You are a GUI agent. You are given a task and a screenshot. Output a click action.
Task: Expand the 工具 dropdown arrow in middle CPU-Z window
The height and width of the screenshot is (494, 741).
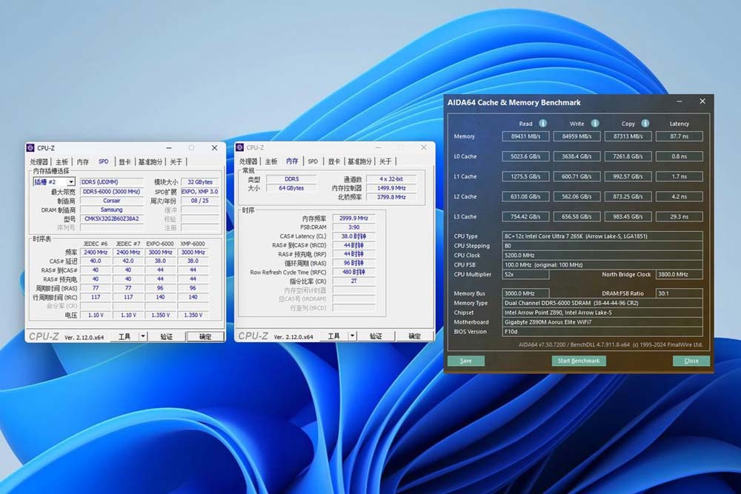point(352,336)
